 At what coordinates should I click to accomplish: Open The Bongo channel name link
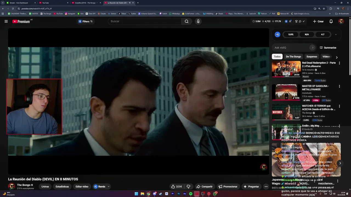(24, 185)
